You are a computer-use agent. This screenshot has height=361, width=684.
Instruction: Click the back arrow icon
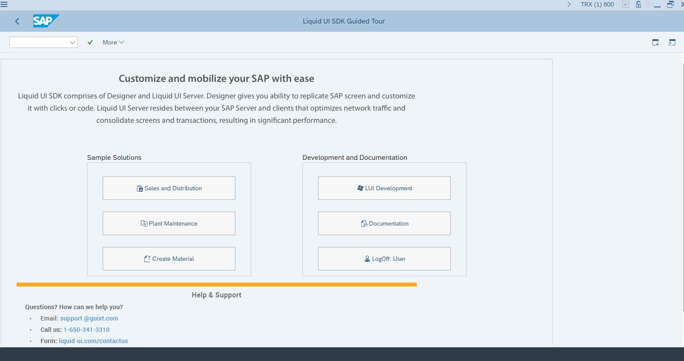pos(17,21)
